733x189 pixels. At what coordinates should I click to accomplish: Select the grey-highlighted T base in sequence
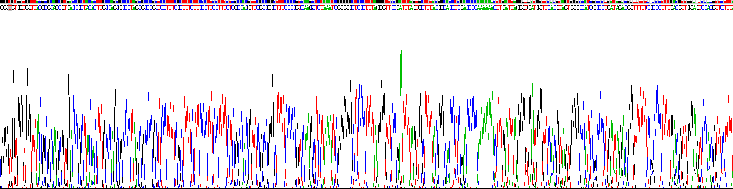pyautogui.click(x=10, y=7)
